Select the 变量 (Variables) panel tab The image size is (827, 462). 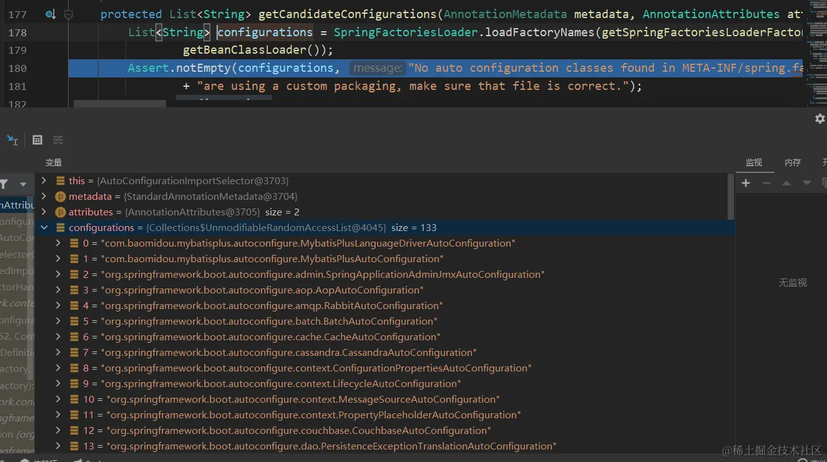pyautogui.click(x=54, y=162)
